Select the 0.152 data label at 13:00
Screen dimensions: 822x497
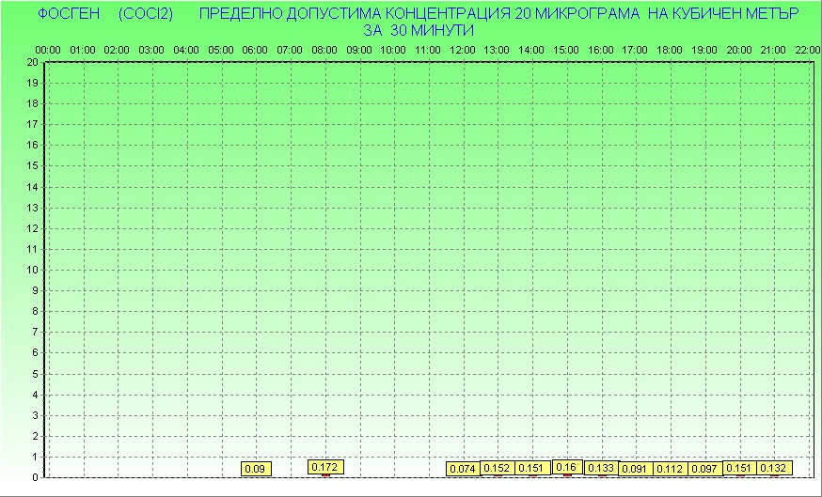(497, 468)
